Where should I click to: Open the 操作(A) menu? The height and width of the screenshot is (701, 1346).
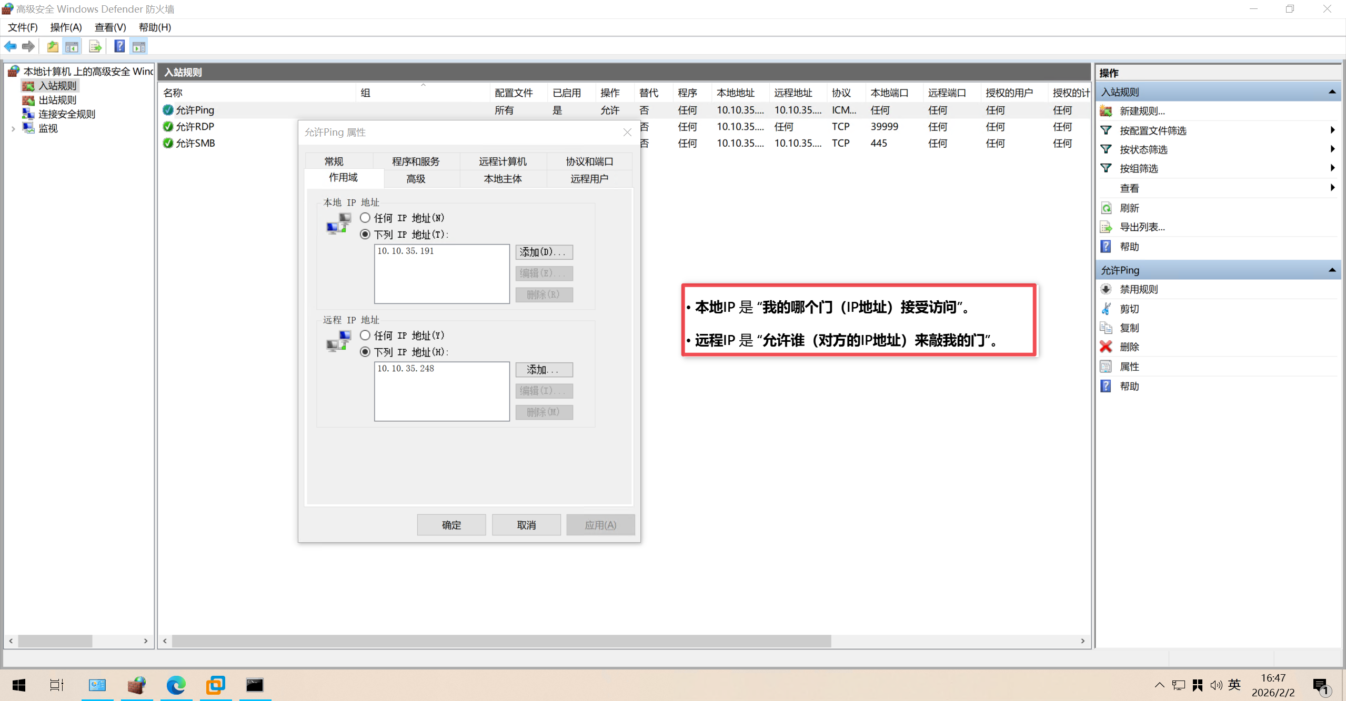[x=66, y=27]
